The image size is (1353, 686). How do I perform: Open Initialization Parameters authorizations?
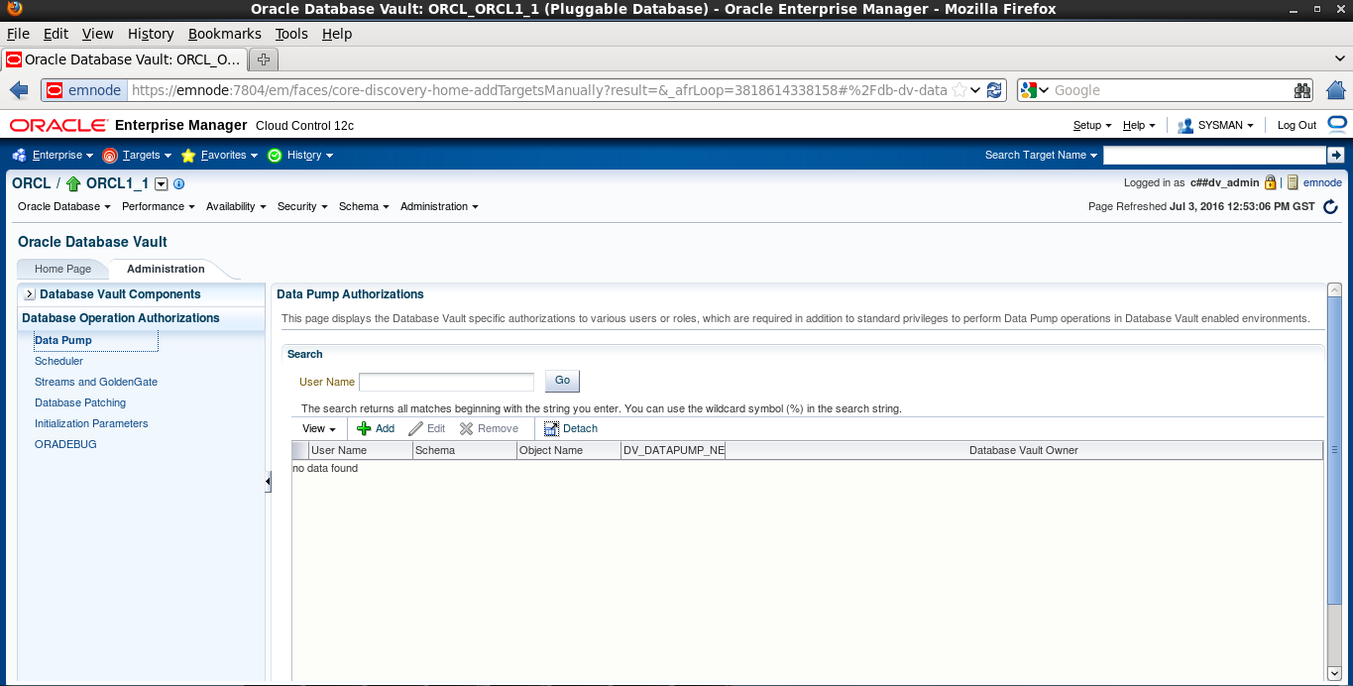91,423
